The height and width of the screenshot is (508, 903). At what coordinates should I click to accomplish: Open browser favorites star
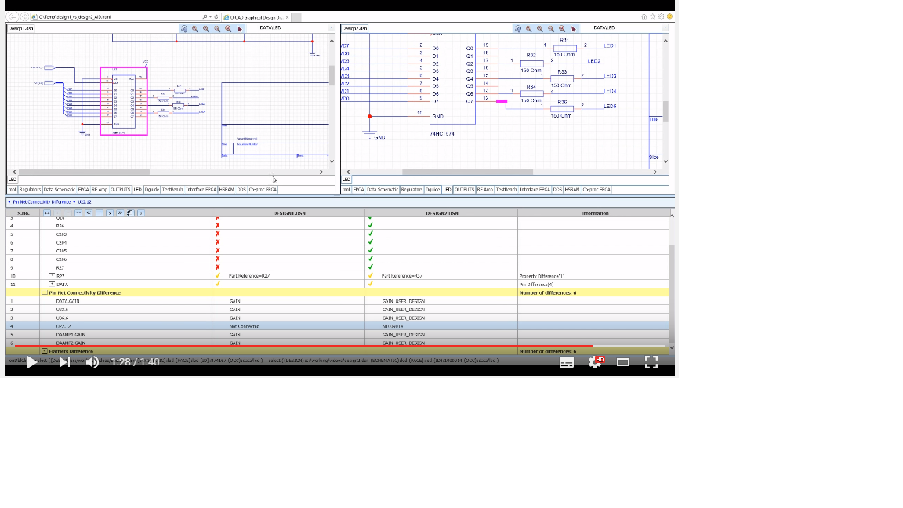[652, 16]
